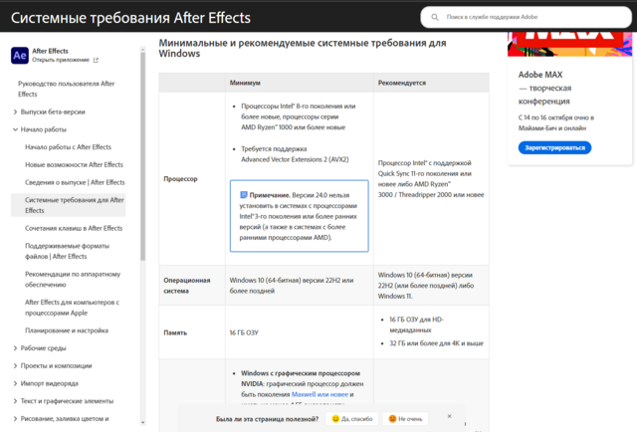Open Сочетания клавиш в After Effects
Image resolution: width=637 pixels, height=432 pixels.
coord(74,228)
